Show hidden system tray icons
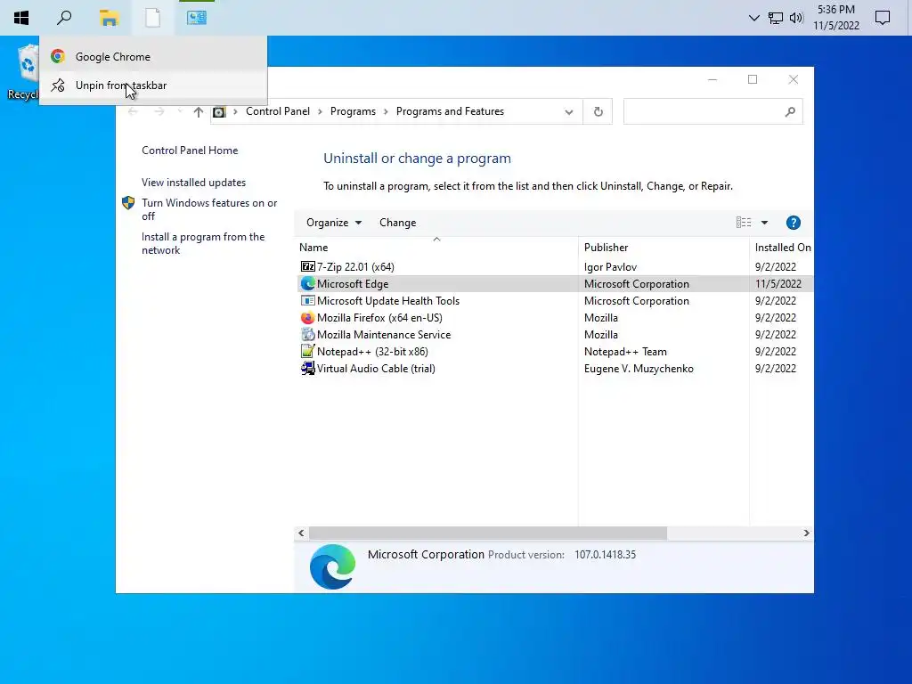Image resolution: width=912 pixels, height=684 pixels. pyautogui.click(x=753, y=18)
